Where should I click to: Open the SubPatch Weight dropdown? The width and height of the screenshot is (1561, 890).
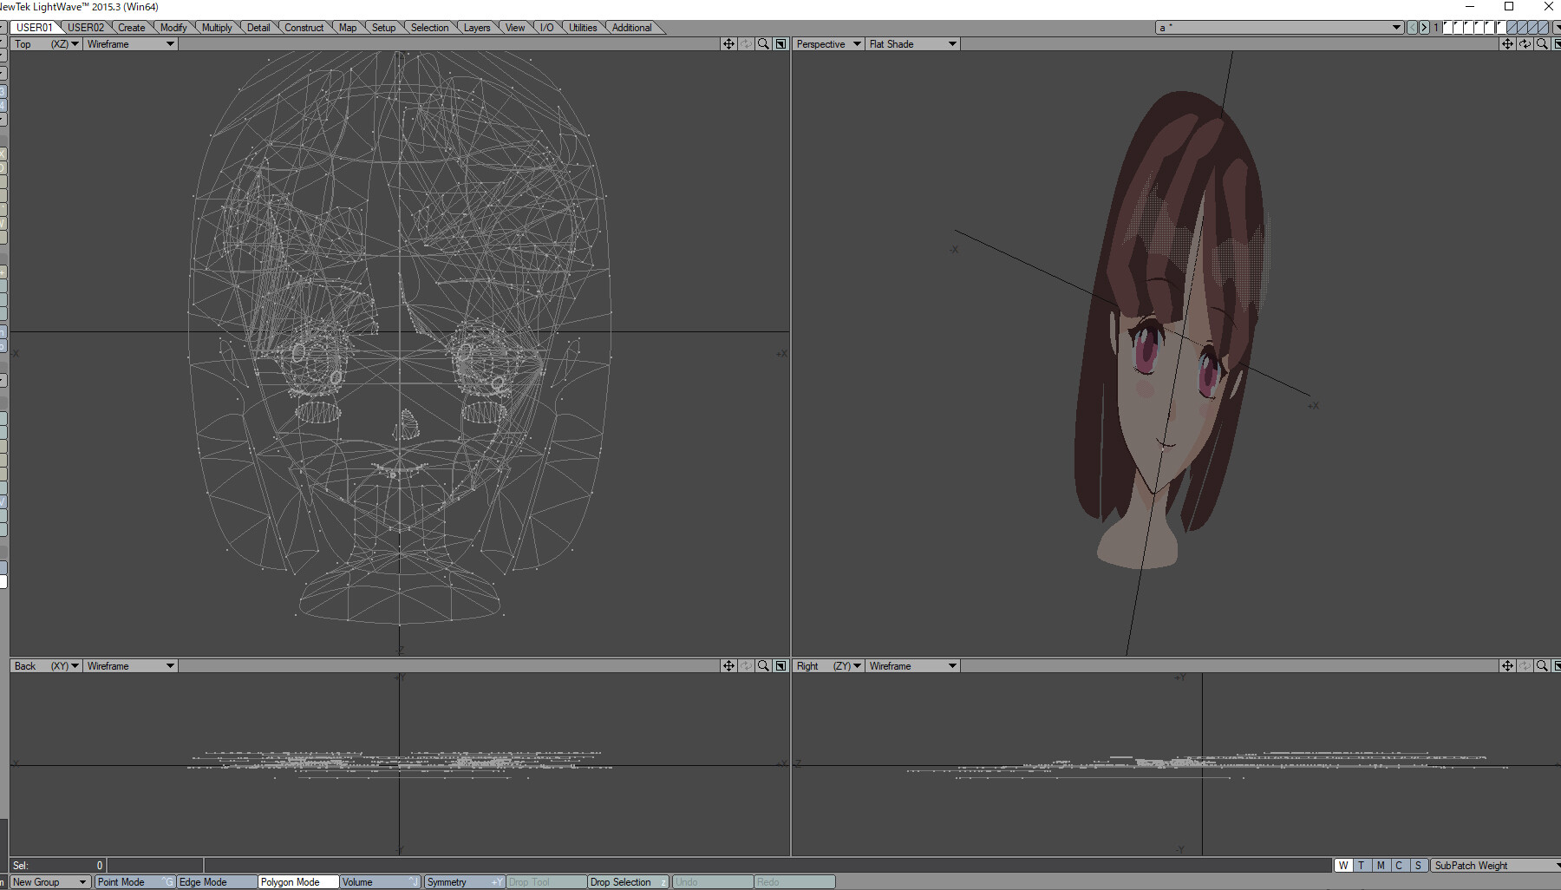point(1495,866)
